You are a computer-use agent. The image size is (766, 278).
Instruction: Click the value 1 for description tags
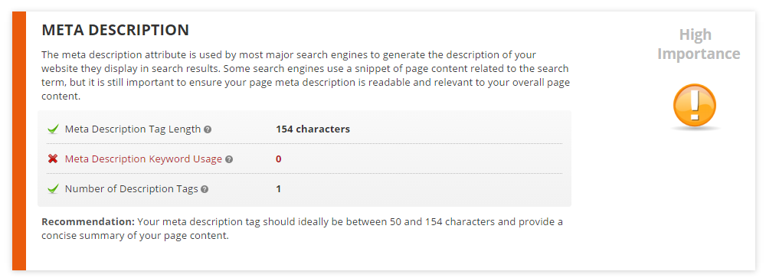coord(279,188)
